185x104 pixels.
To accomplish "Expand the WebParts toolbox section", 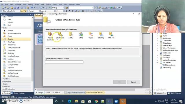I will (2, 86).
